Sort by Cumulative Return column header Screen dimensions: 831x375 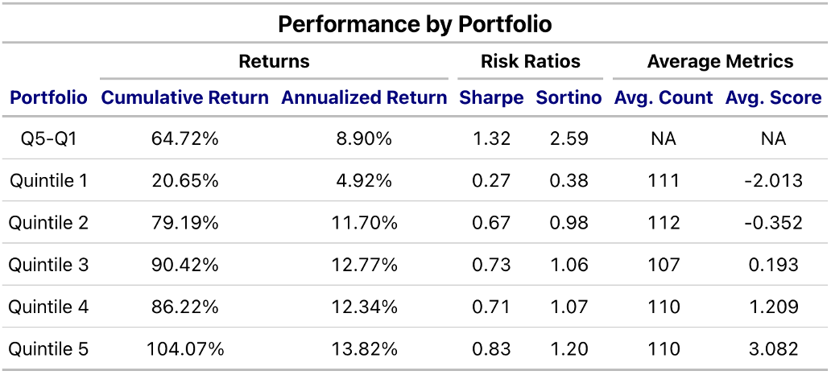(184, 98)
